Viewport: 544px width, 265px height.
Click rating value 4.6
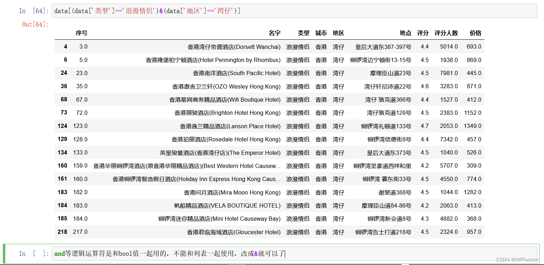(425, 86)
